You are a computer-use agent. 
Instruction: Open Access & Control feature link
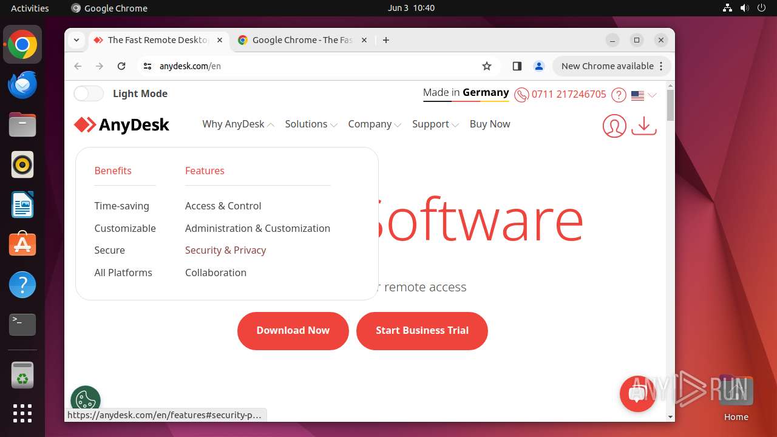coord(223,206)
